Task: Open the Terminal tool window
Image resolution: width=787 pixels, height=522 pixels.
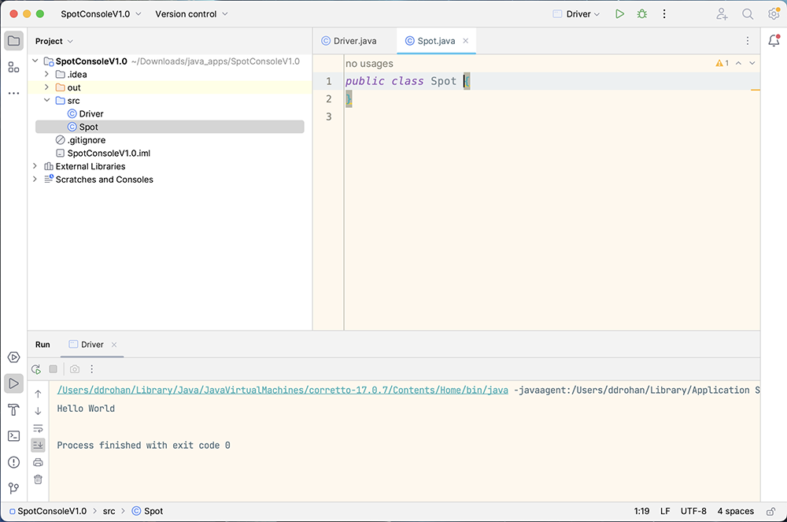Action: pyautogui.click(x=13, y=435)
